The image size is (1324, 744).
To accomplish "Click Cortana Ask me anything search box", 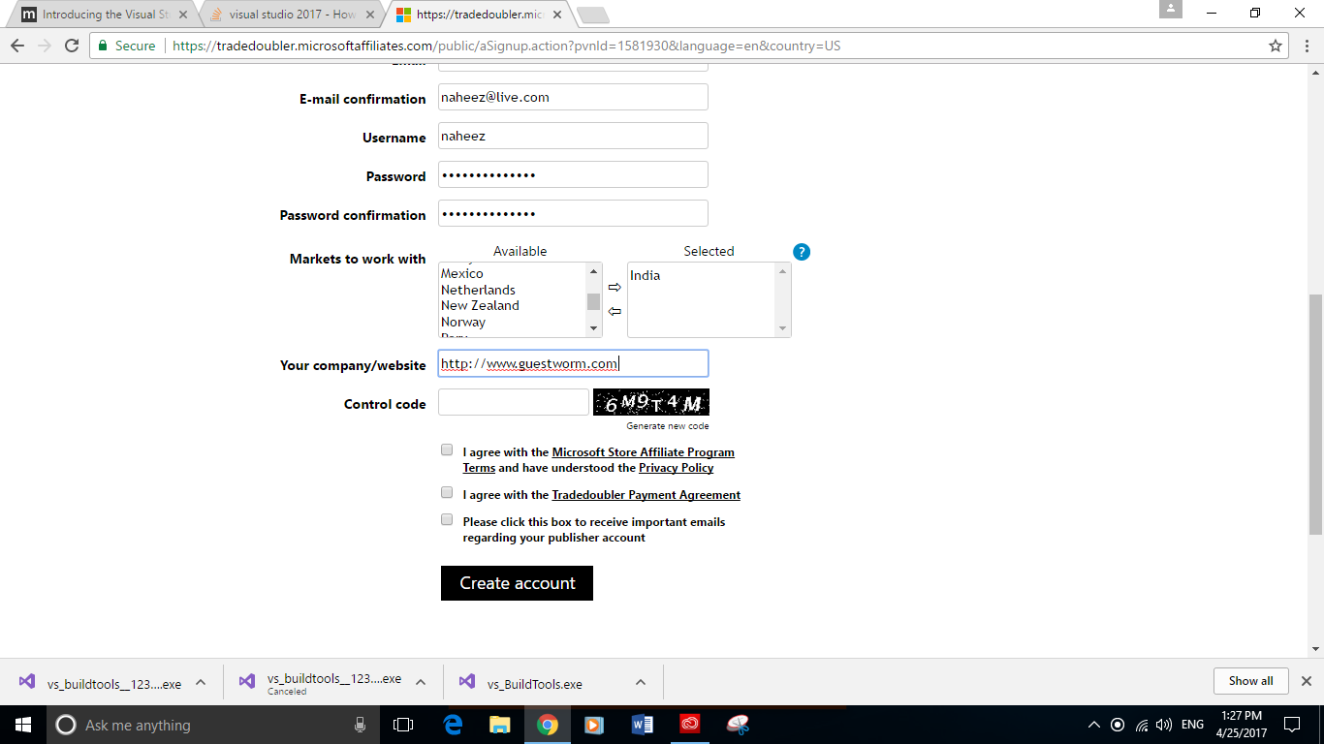I will [213, 725].
